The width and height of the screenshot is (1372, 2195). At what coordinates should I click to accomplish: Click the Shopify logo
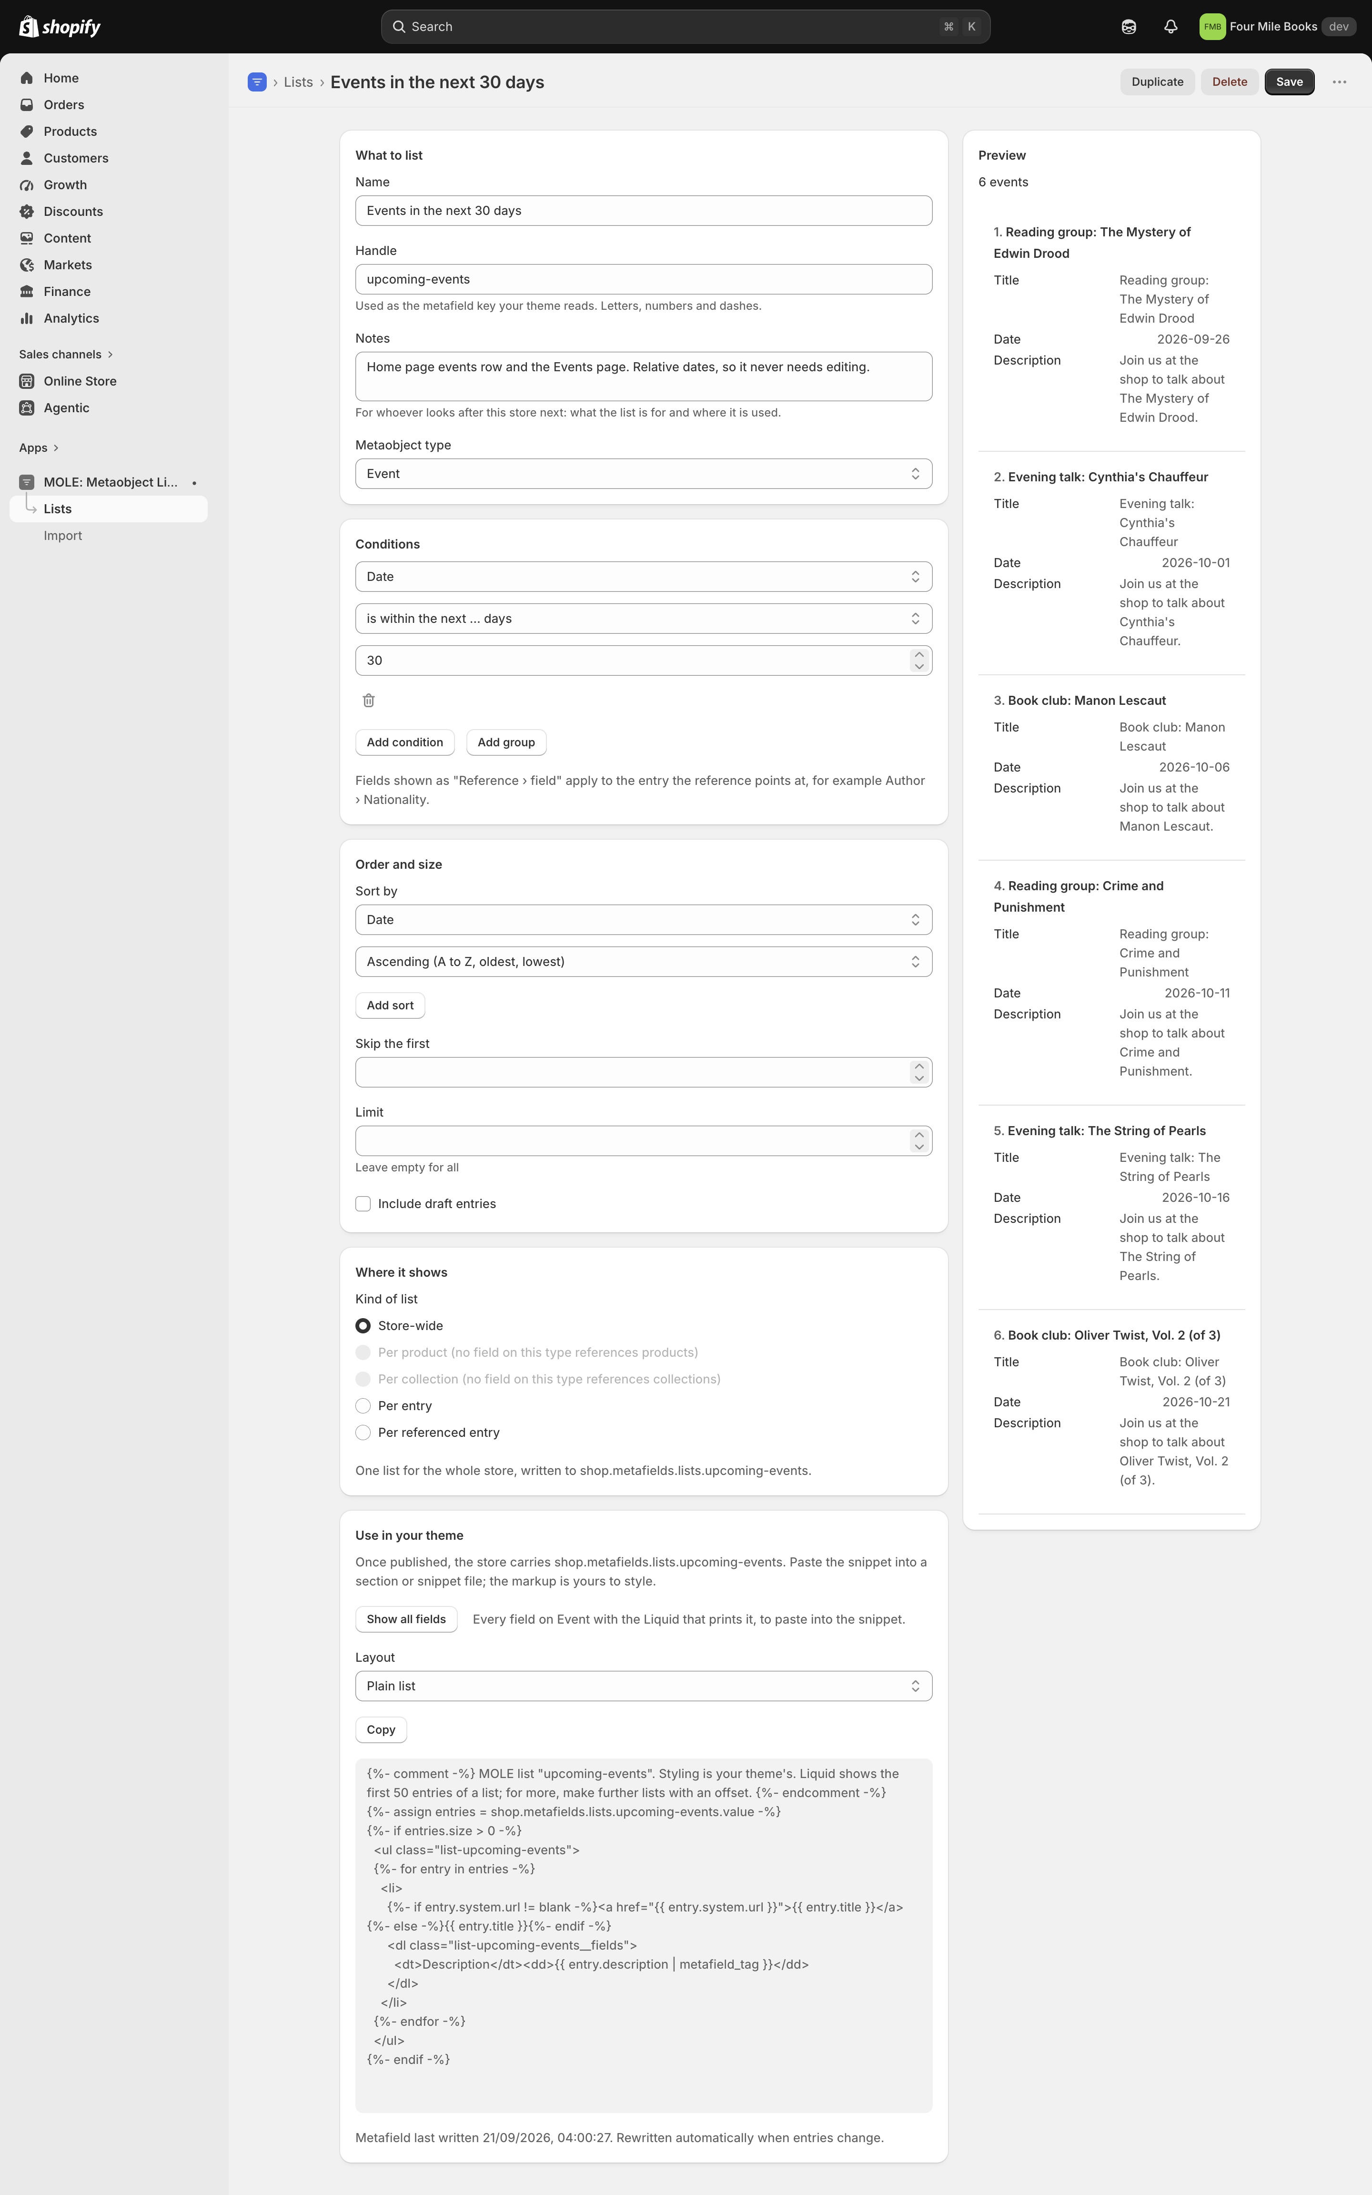coord(60,26)
